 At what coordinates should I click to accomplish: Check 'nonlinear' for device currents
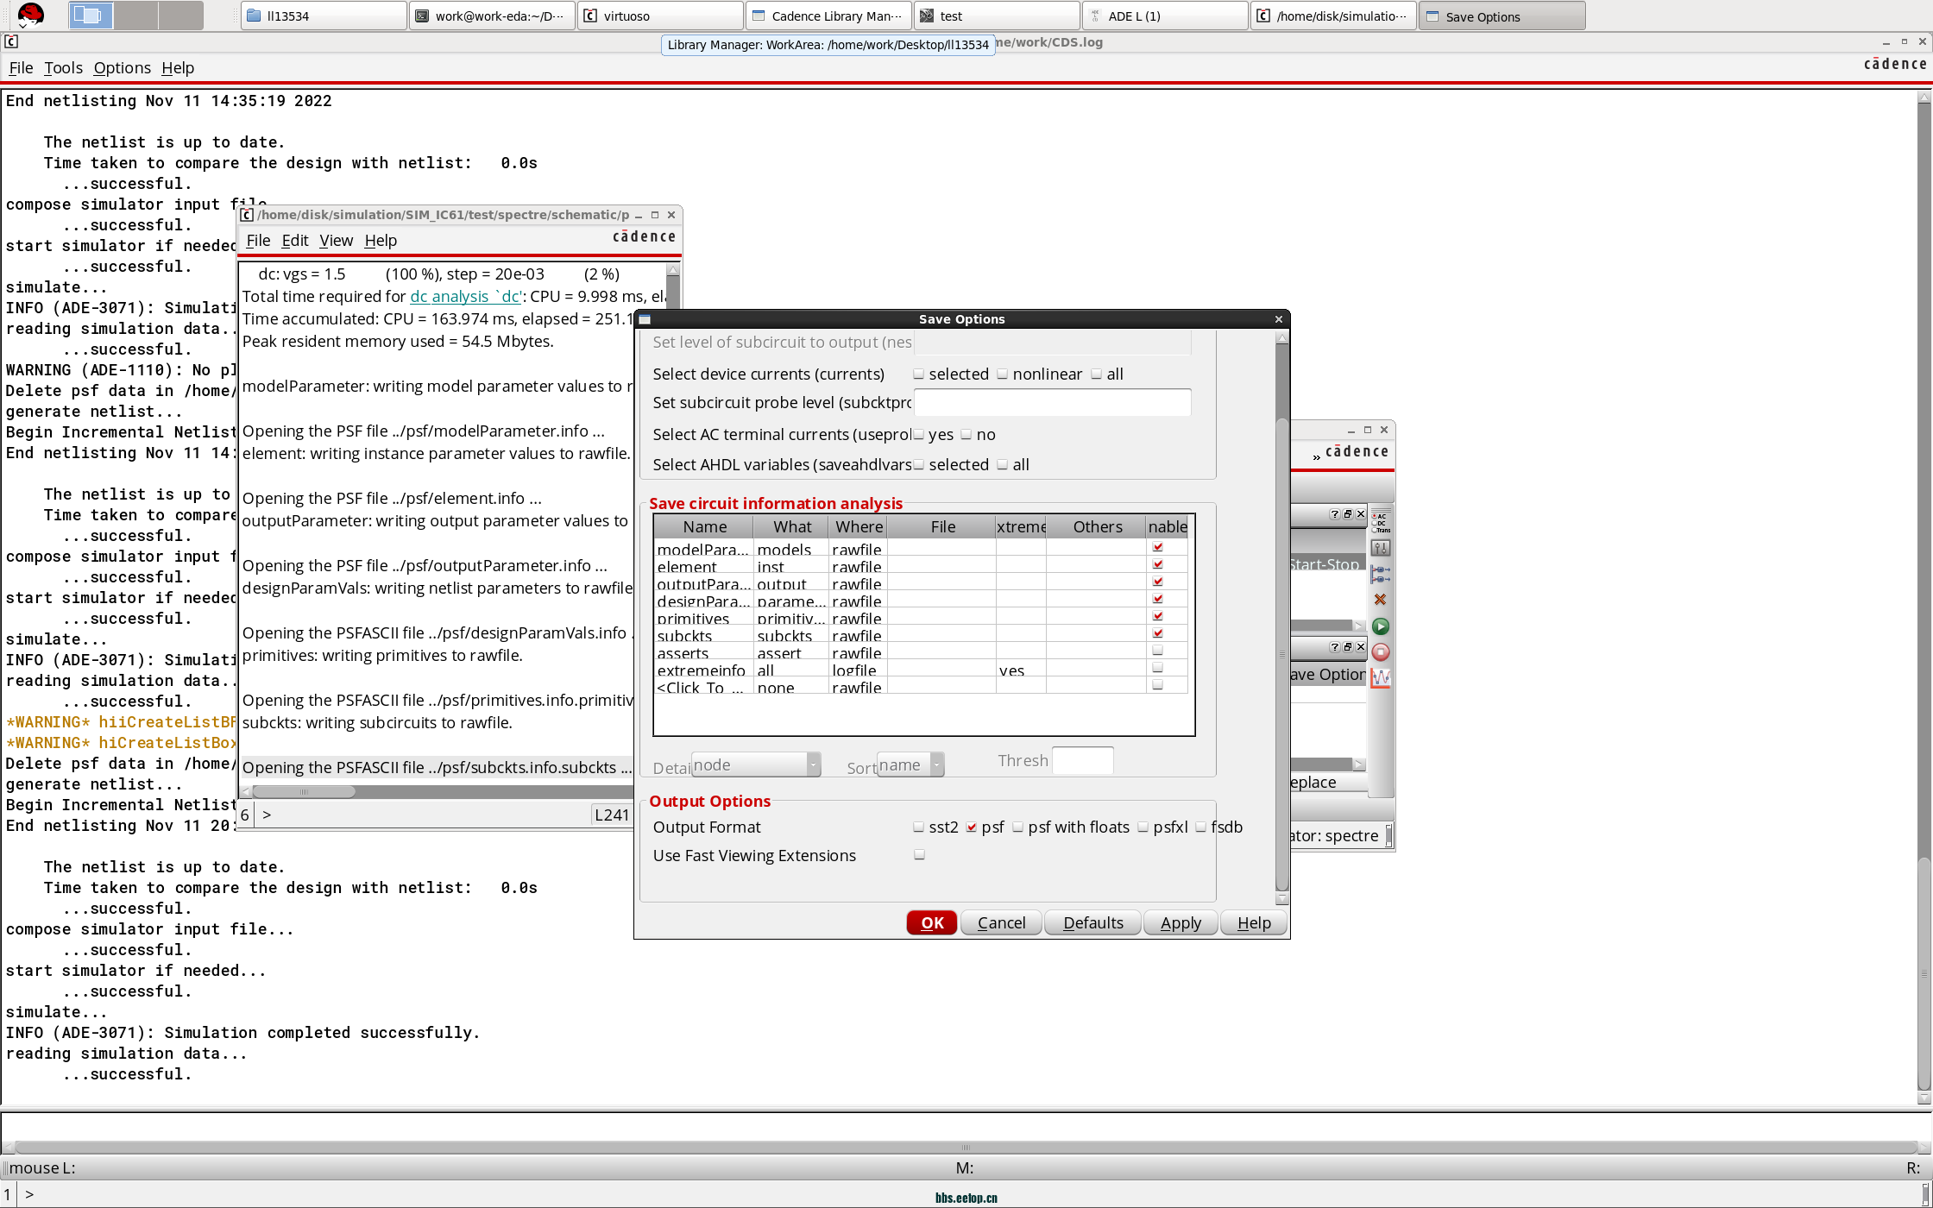click(1003, 374)
